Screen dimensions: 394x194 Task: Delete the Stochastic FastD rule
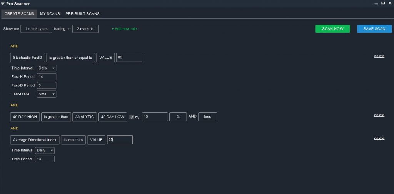379,56
